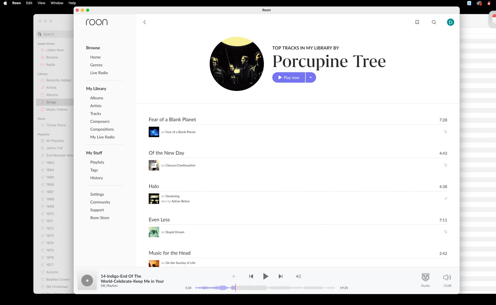Image resolution: width=496 pixels, height=305 pixels.
Task: Click the volume speaker icon
Action: coord(447,278)
